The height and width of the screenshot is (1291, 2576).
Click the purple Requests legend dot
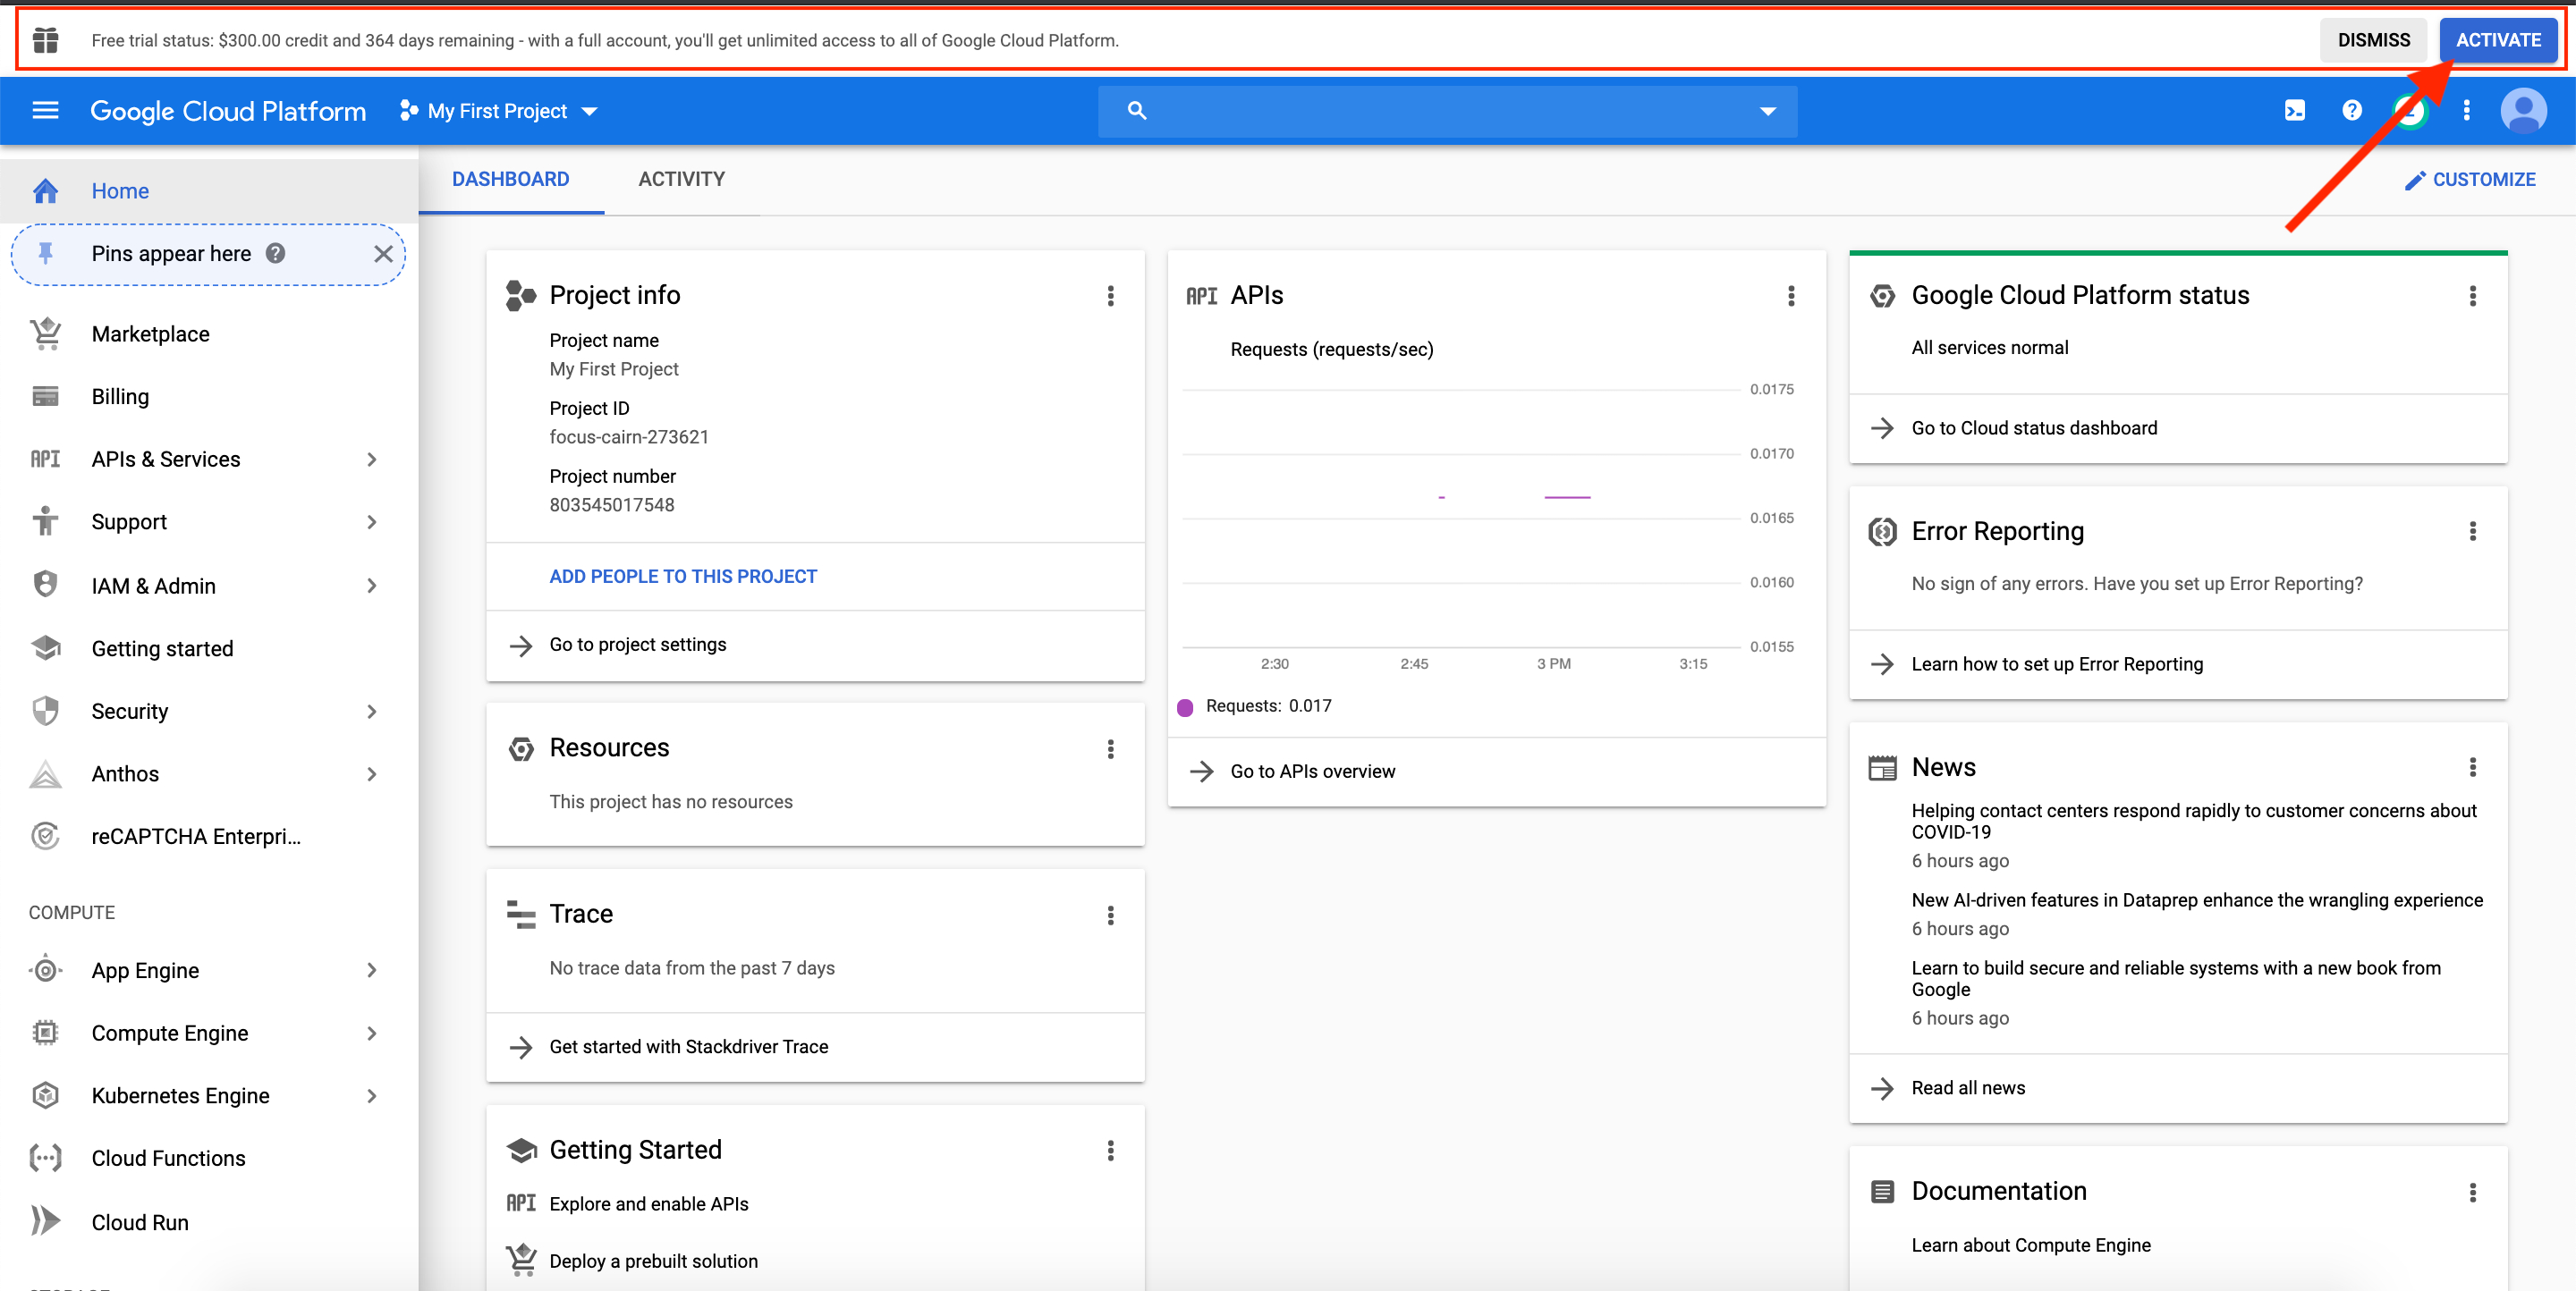(x=1185, y=707)
